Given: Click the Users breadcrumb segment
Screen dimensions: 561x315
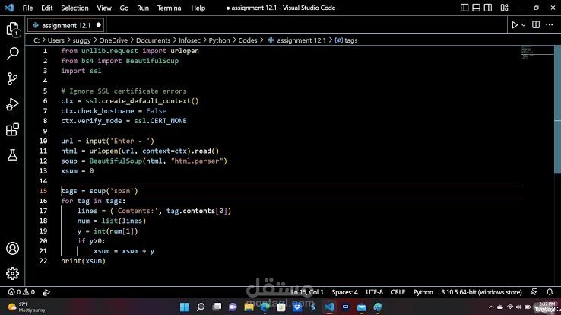Looking at the screenshot, I should click(55, 40).
